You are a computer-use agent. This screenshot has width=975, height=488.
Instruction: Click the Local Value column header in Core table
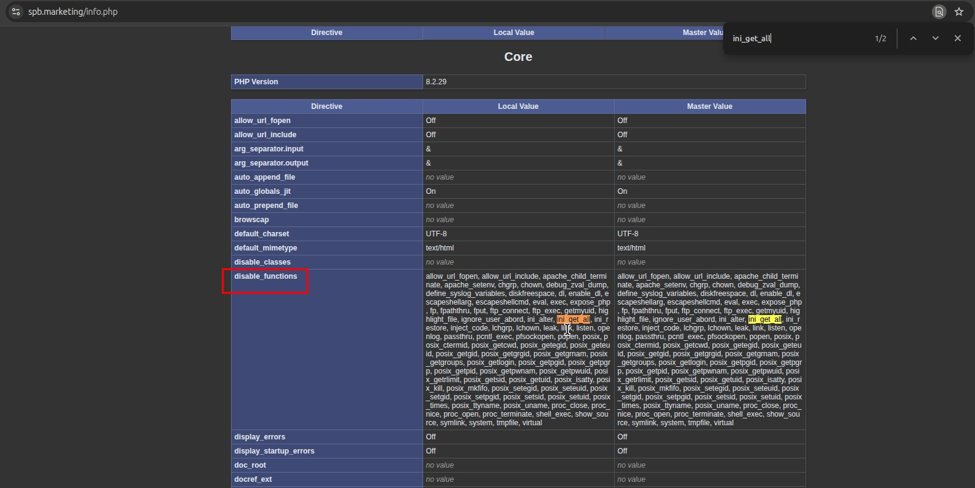[518, 106]
